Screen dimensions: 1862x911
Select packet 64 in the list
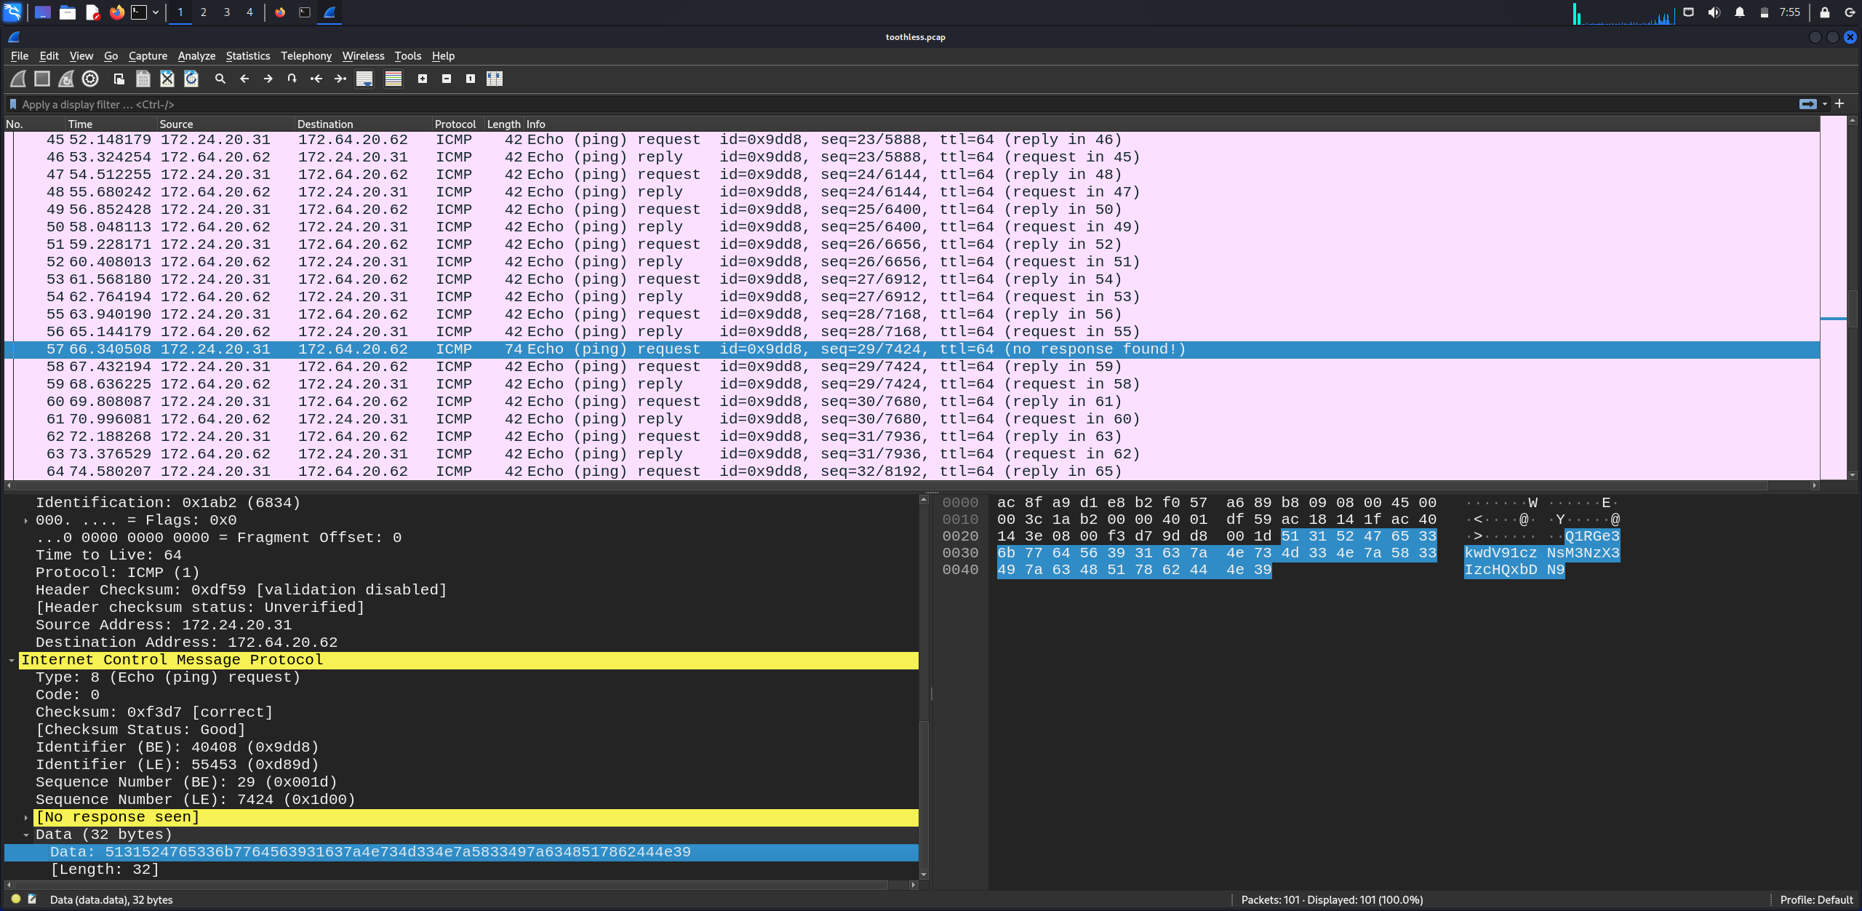(912, 472)
